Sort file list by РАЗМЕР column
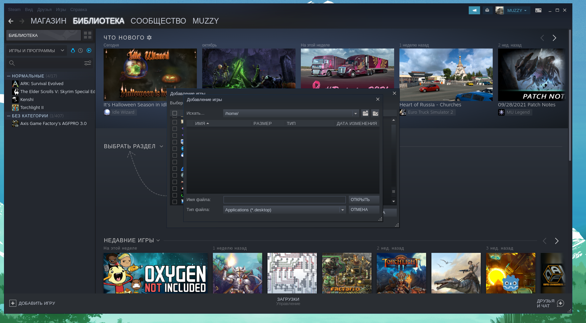The image size is (586, 323). (x=263, y=123)
